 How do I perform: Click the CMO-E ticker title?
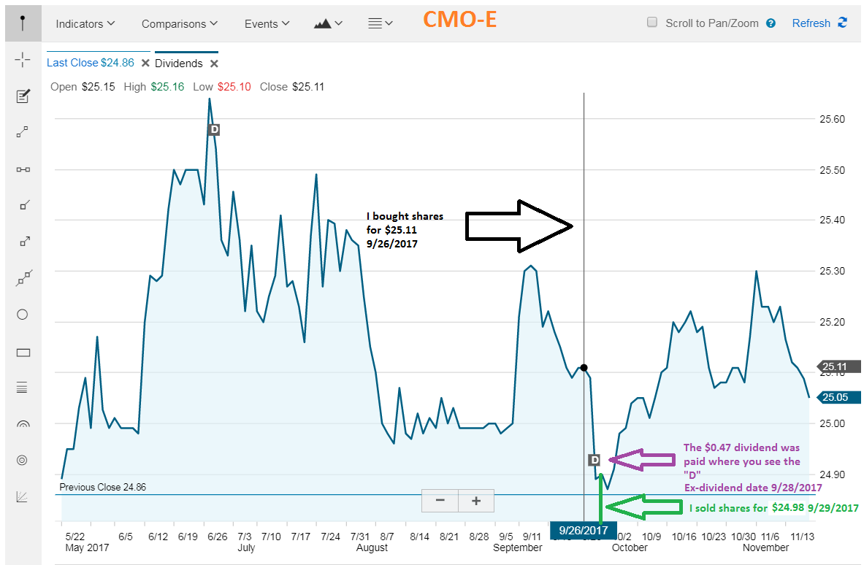click(460, 20)
